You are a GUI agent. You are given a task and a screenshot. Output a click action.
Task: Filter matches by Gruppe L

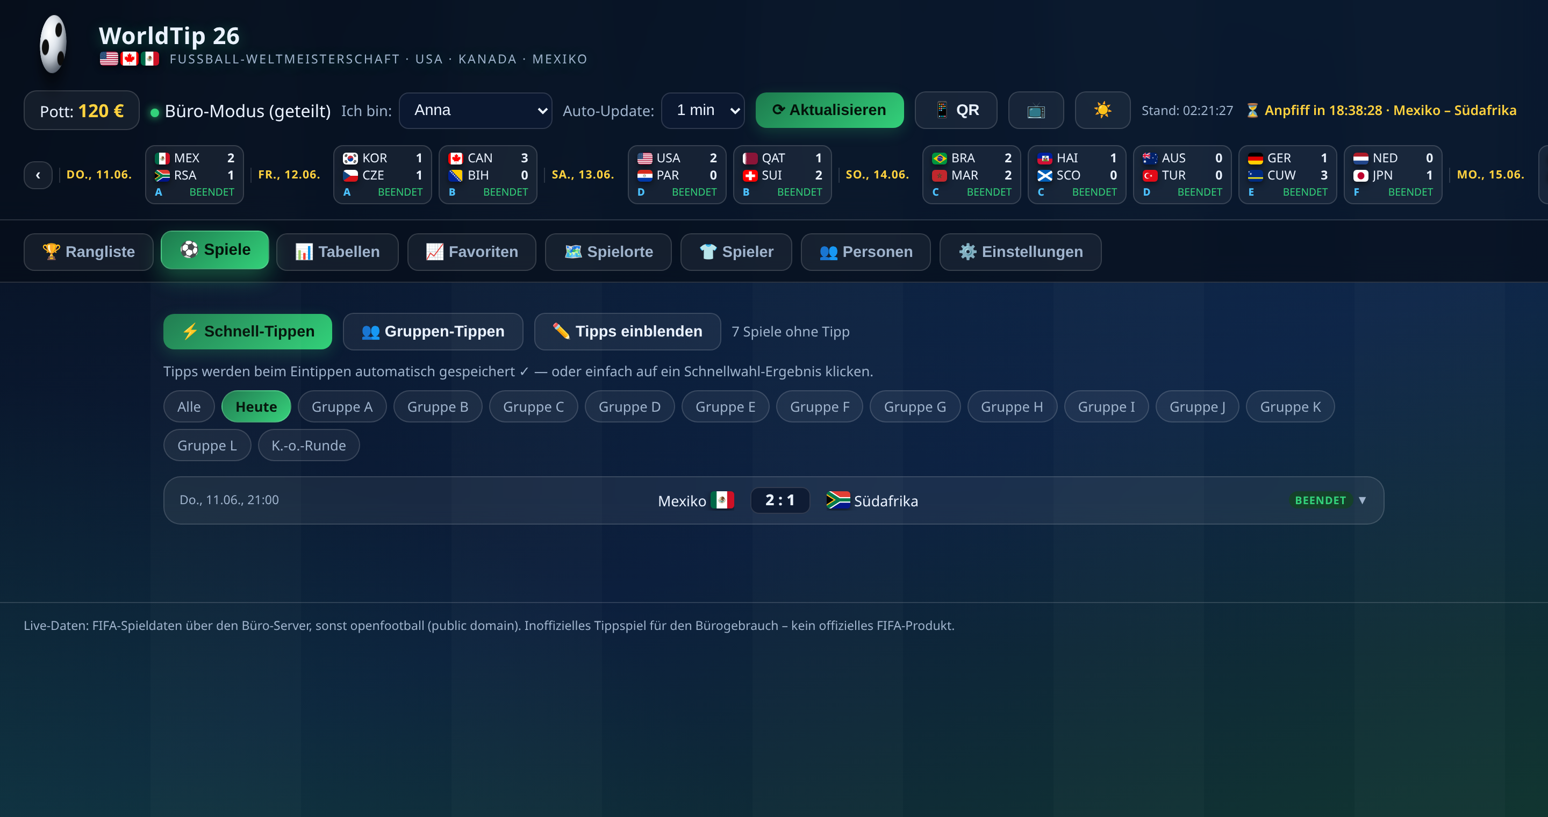tap(207, 445)
